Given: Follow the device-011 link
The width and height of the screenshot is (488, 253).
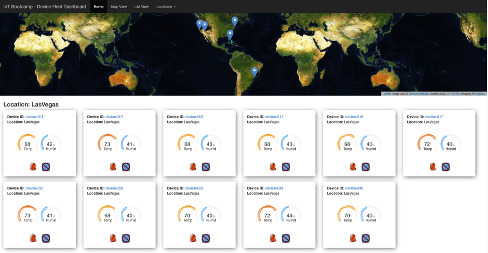Looking at the screenshot, I should click(274, 117).
